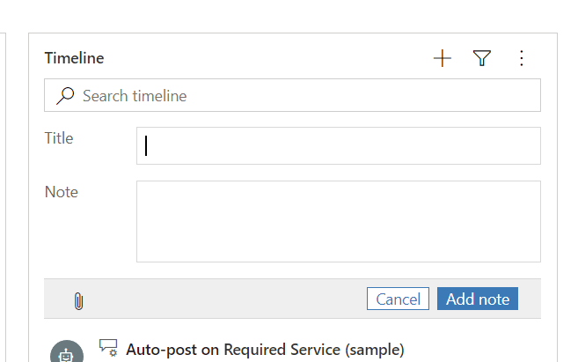Click the blank area above the Timeline card
The image size is (578, 362).
290,16
